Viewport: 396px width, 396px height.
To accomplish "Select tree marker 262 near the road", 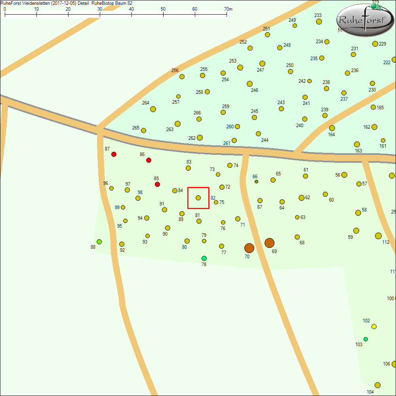I will coord(200,137).
